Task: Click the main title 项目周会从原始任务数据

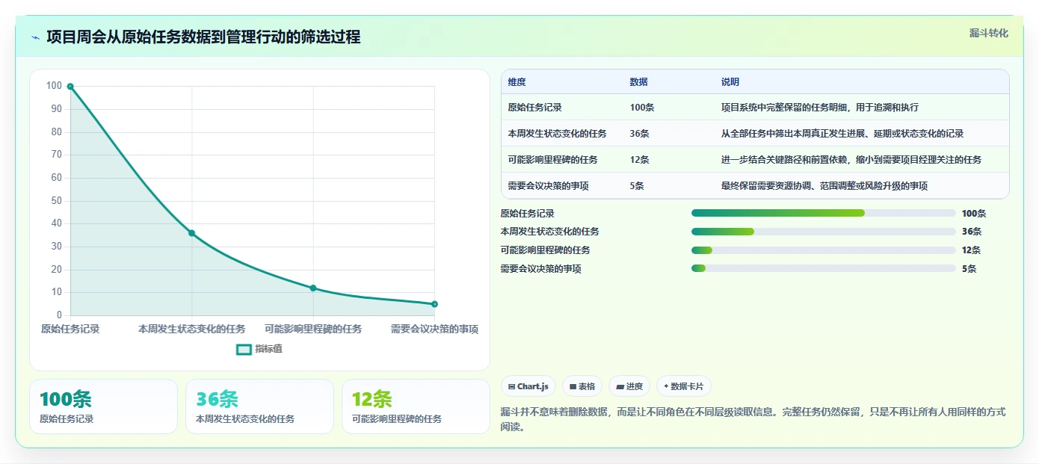Action: [203, 37]
